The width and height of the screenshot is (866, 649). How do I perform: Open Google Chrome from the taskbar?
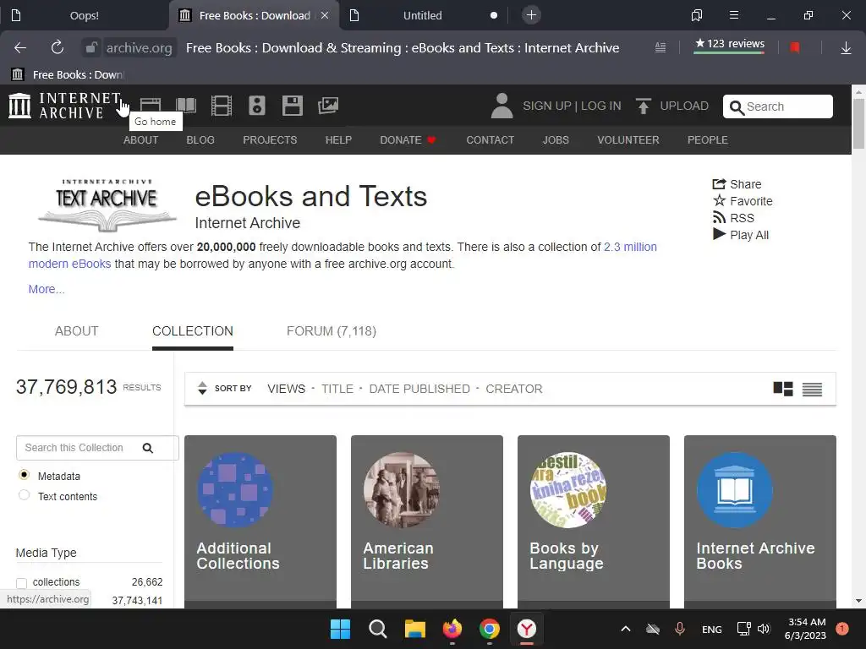(x=490, y=629)
